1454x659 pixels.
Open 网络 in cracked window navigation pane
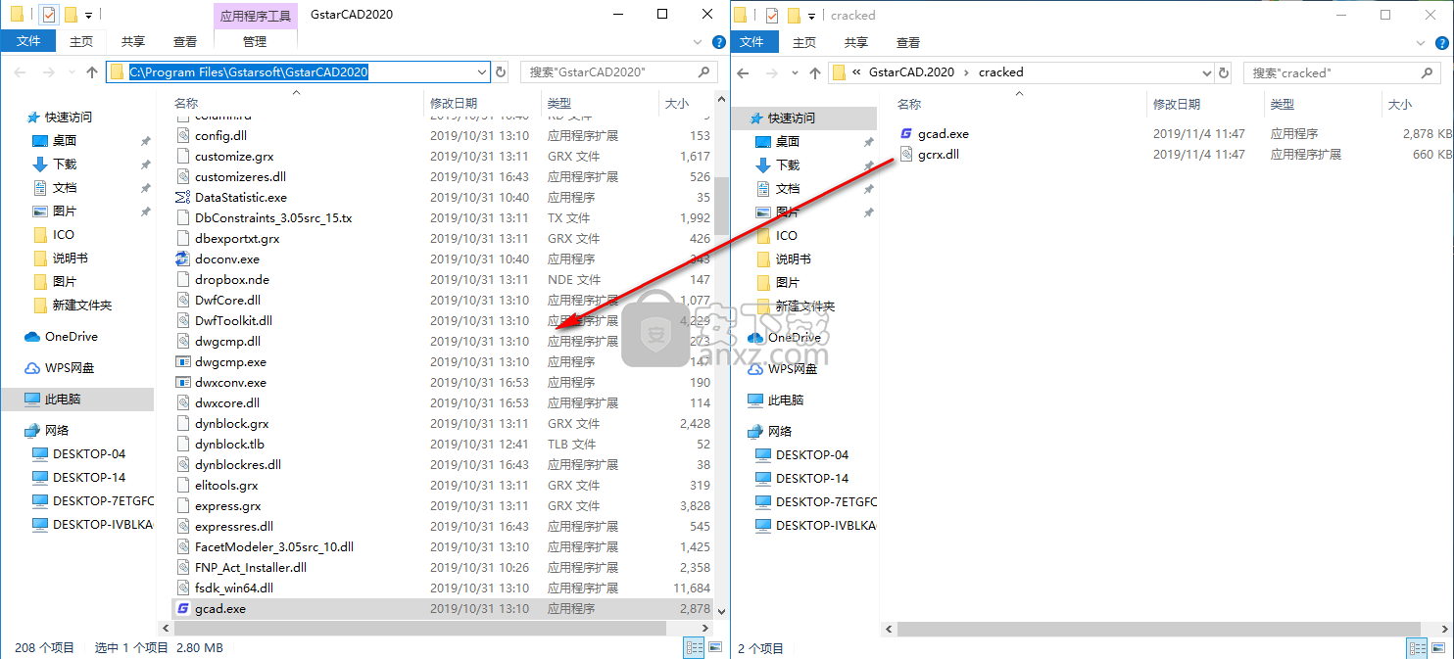point(780,431)
